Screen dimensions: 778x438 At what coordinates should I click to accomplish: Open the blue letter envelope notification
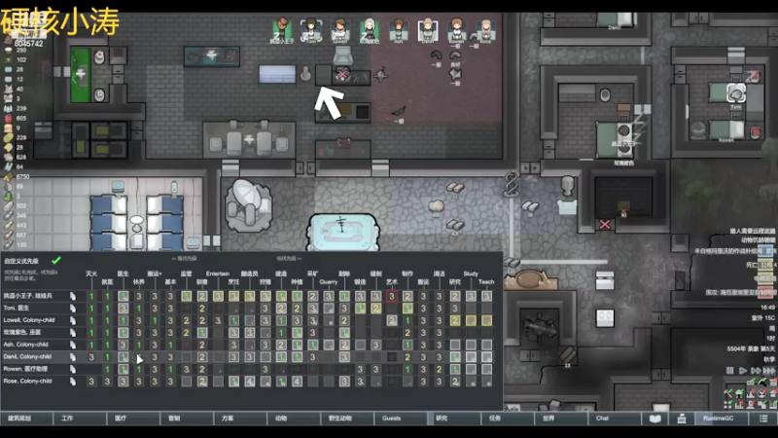(765, 250)
